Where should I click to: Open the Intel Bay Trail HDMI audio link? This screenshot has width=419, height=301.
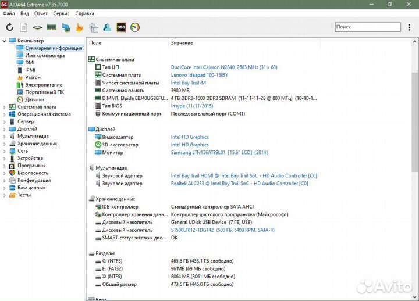click(x=244, y=176)
